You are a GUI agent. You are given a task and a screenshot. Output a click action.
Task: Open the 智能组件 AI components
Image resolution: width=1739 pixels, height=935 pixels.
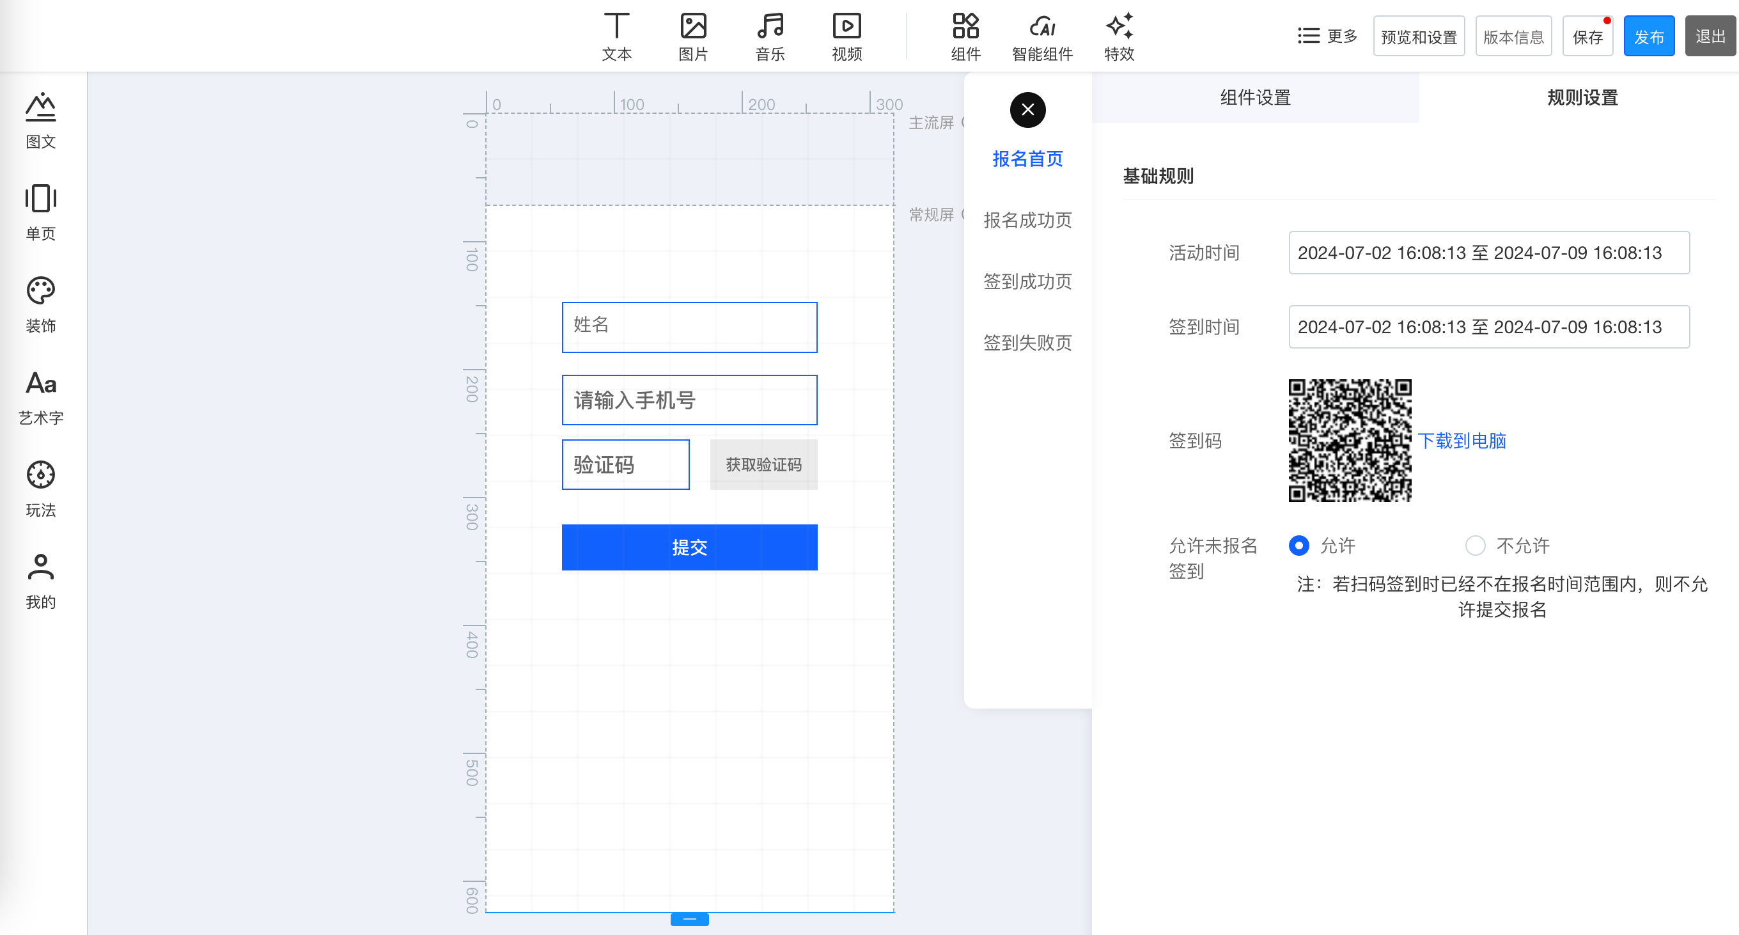point(1041,35)
